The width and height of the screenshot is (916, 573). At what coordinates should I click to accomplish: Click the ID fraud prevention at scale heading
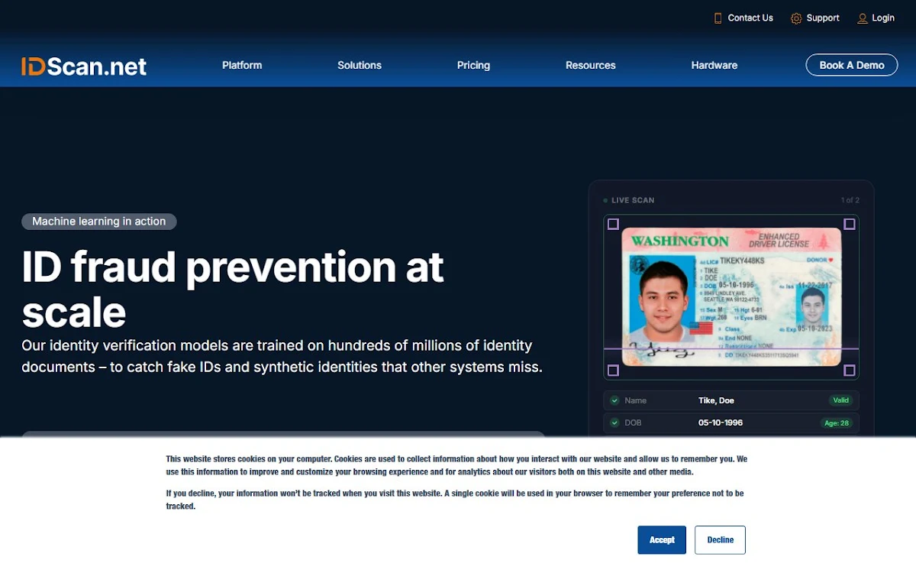click(233, 289)
